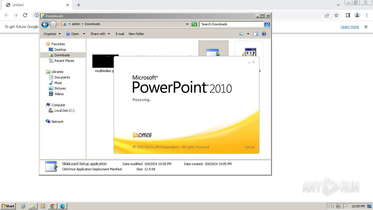Image resolution: width=373 pixels, height=210 pixels.
Task: Select Libraries in navigation pane
Action: tap(57, 72)
